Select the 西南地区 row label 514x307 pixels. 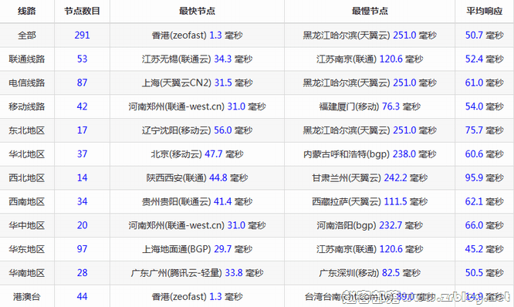point(26,201)
